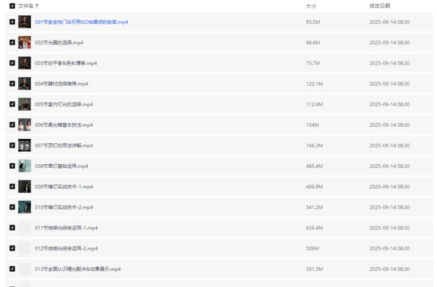Screen dimensions: 437x287
Task: Click the placeholder icon of 012节持续光综合运用-2.mp4
Action: 24,248
